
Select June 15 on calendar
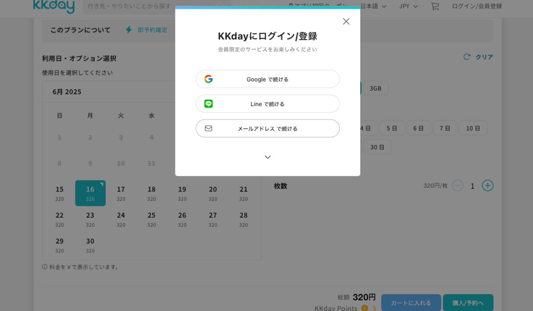tap(60, 193)
